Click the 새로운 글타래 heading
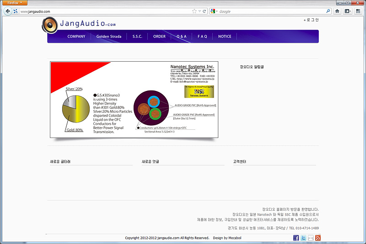 point(60,161)
